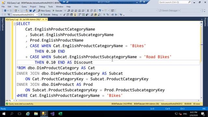Viewport: 208px width, 117px height.
Task: Toggle Include Actual Execution Plan
Action: click(x=80, y=15)
